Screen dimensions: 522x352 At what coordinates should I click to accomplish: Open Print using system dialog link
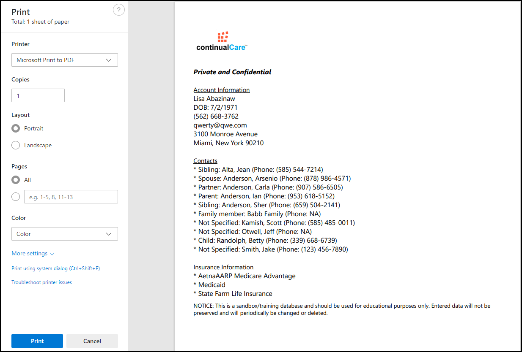coord(56,268)
